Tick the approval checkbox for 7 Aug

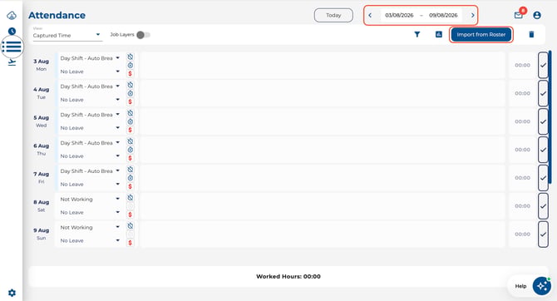click(x=543, y=178)
